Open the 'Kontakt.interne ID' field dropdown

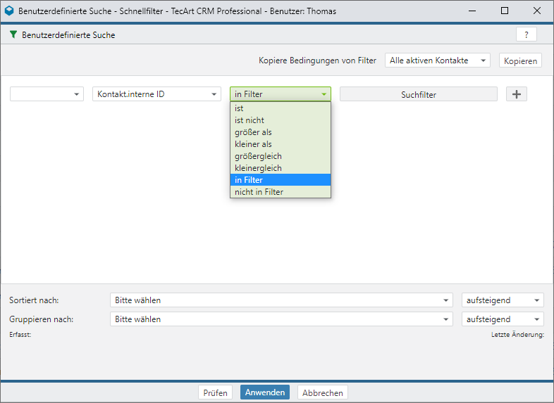pyautogui.click(x=156, y=94)
